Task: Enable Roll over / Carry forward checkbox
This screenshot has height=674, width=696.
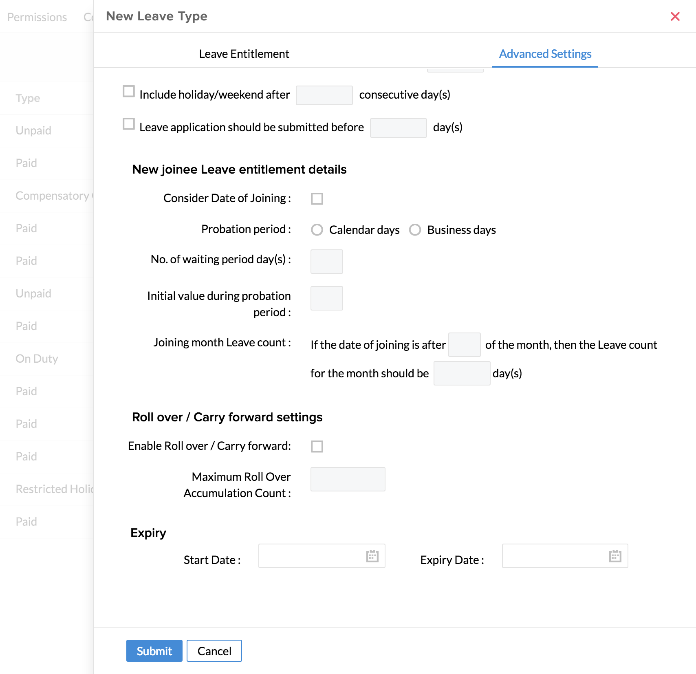Action: [317, 447]
